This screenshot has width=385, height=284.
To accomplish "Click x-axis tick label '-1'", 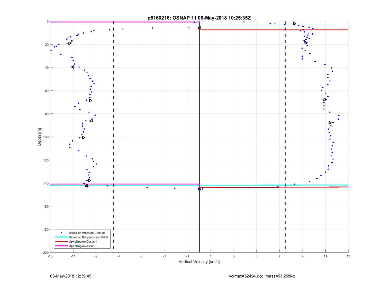I will point(188,256).
